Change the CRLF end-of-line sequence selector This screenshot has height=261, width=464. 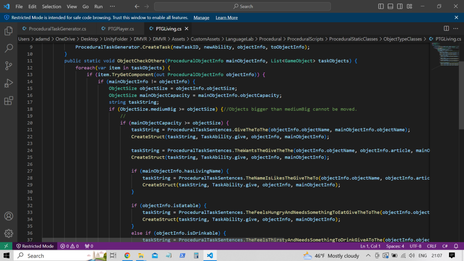tap(432, 246)
